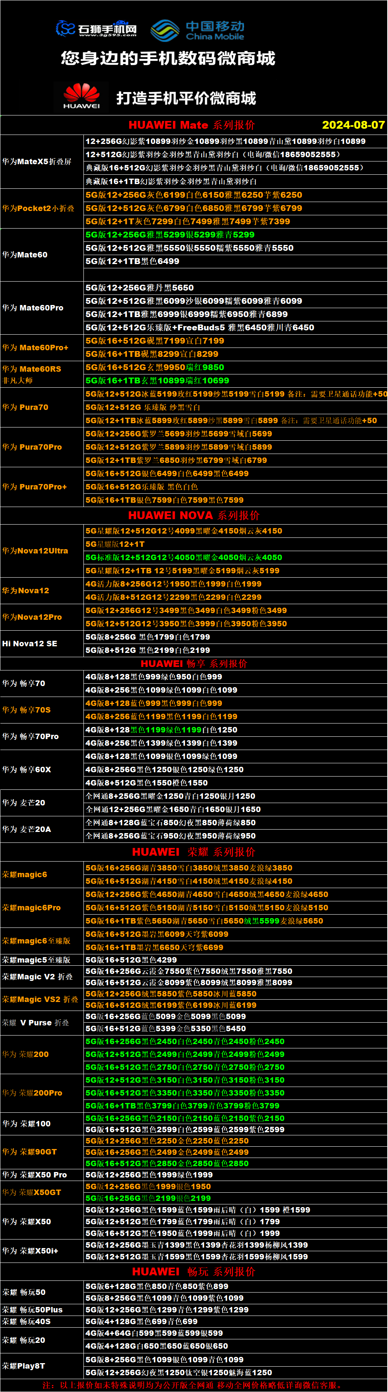Select the 华为 荣耀X50GT model cell
Screen dimensions: 388x1392
42,1193
